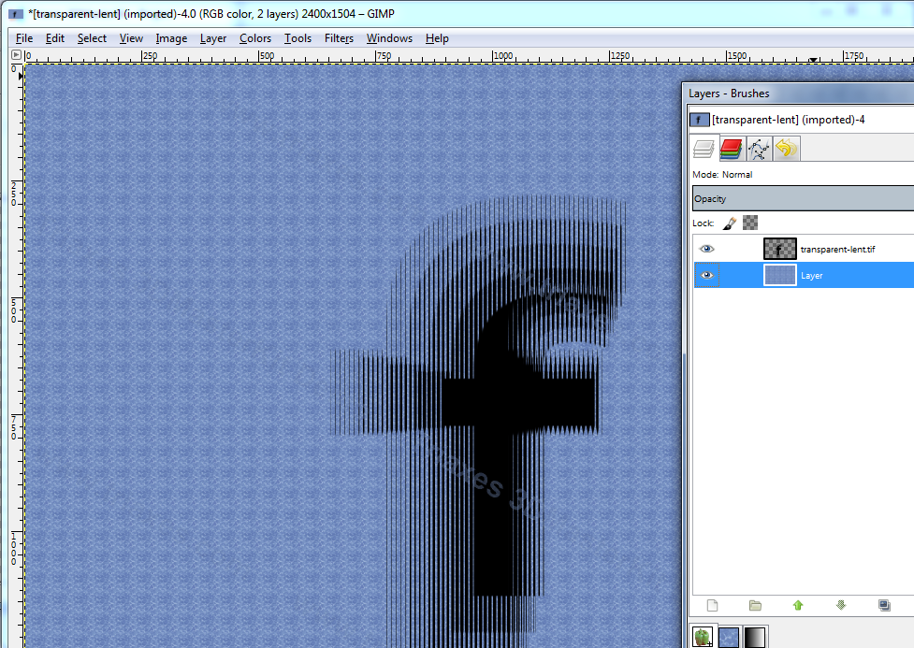
Task: Click the transparent-lent.tif layer thumbnail
Action: click(x=780, y=249)
